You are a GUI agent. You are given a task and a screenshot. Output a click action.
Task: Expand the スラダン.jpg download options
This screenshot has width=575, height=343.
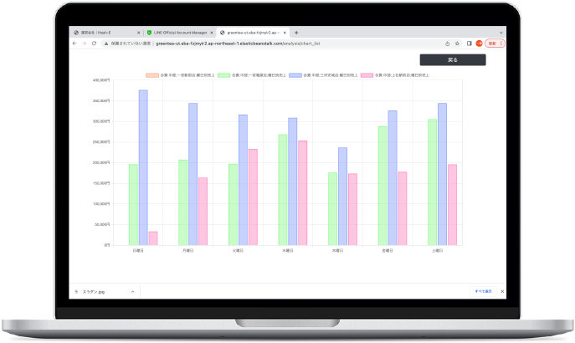(x=132, y=291)
